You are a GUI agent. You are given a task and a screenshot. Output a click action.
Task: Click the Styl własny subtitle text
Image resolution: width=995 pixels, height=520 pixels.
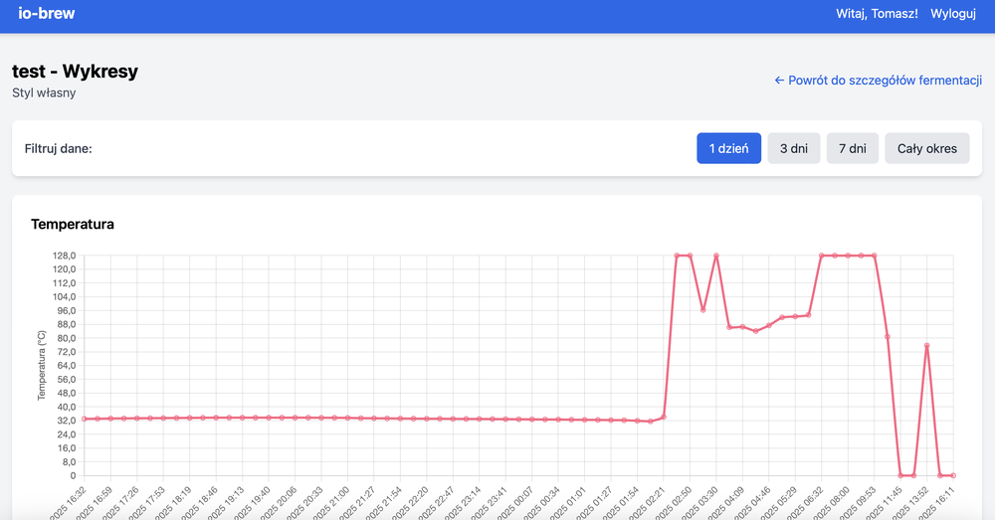click(x=44, y=93)
